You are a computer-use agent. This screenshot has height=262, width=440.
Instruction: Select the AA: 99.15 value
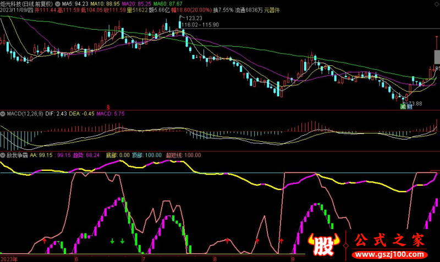[x=41, y=155]
